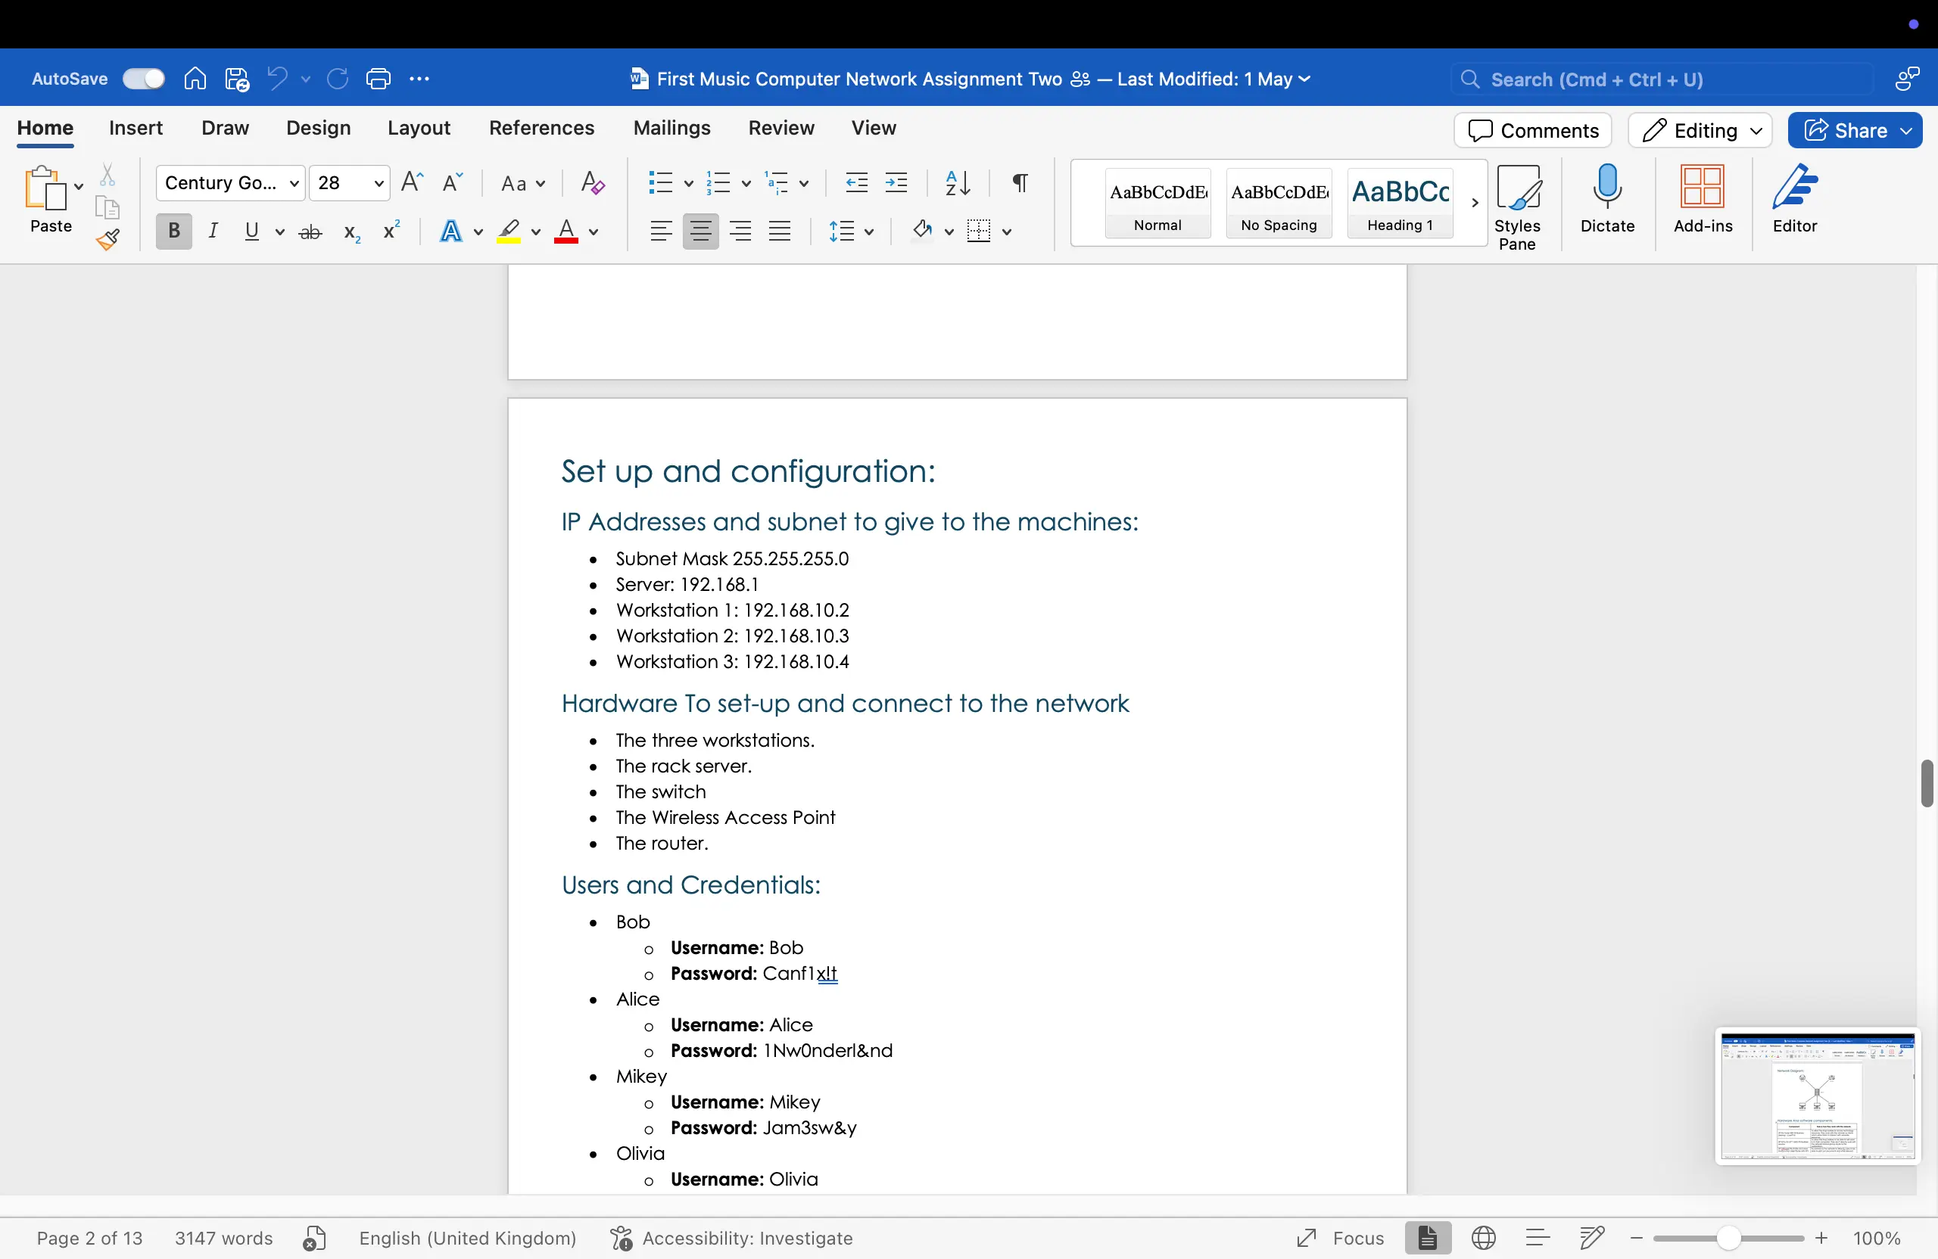Click the Clear Formatting icon
The image size is (1938, 1259).
pyautogui.click(x=593, y=183)
